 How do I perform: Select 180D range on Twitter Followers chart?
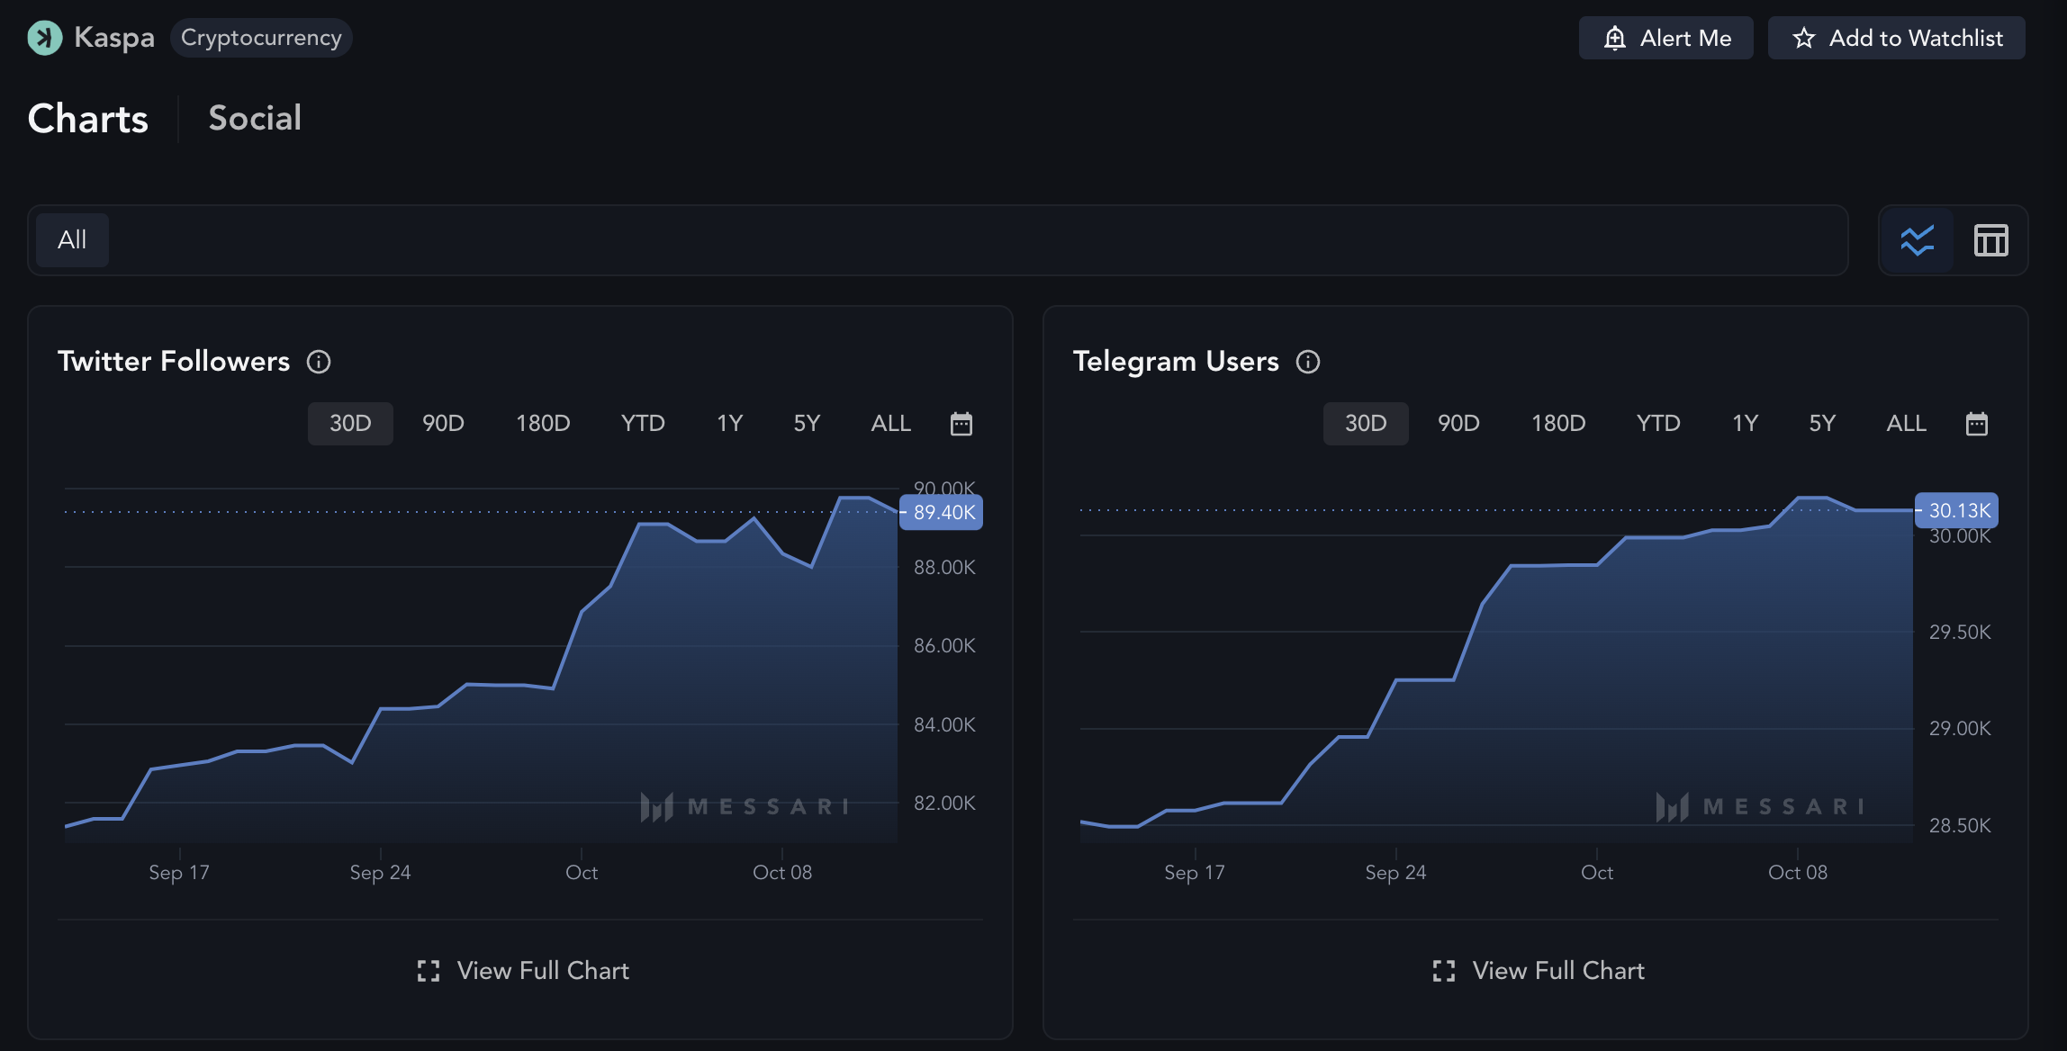(543, 424)
